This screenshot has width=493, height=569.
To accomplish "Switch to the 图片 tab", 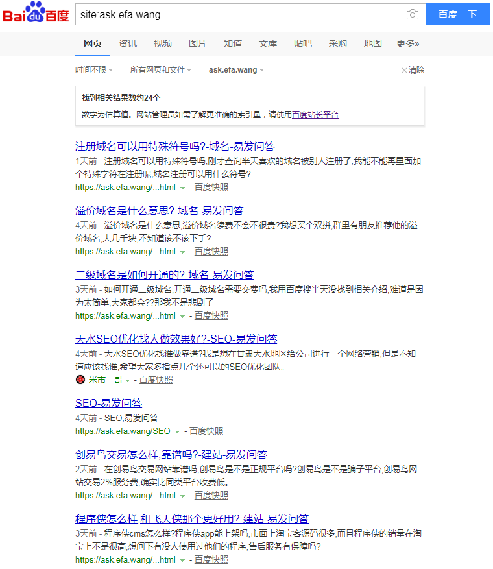I will [x=198, y=43].
